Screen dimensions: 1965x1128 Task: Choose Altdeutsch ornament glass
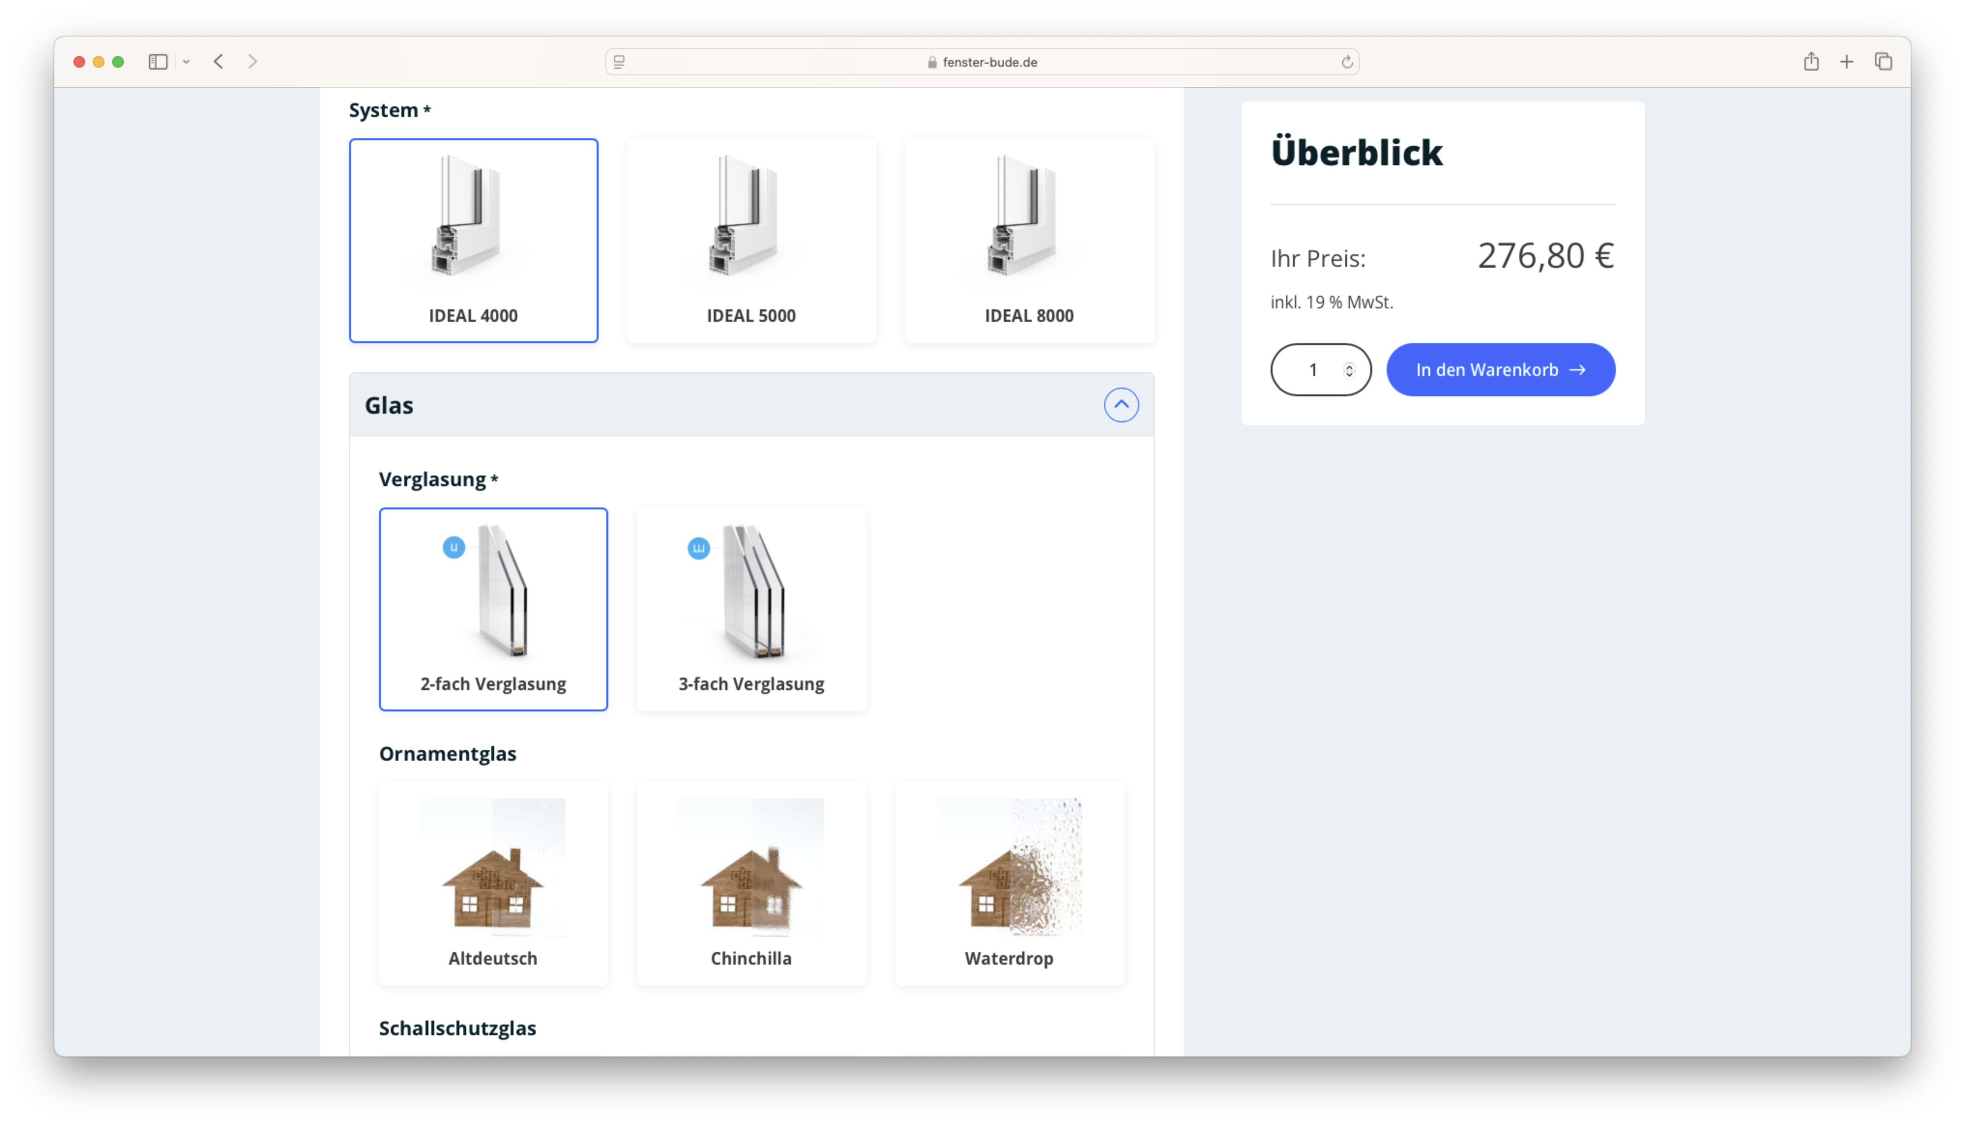coord(493,883)
